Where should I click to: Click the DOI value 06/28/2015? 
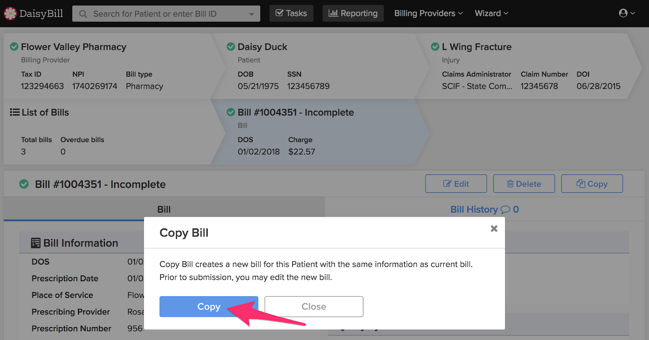point(599,86)
